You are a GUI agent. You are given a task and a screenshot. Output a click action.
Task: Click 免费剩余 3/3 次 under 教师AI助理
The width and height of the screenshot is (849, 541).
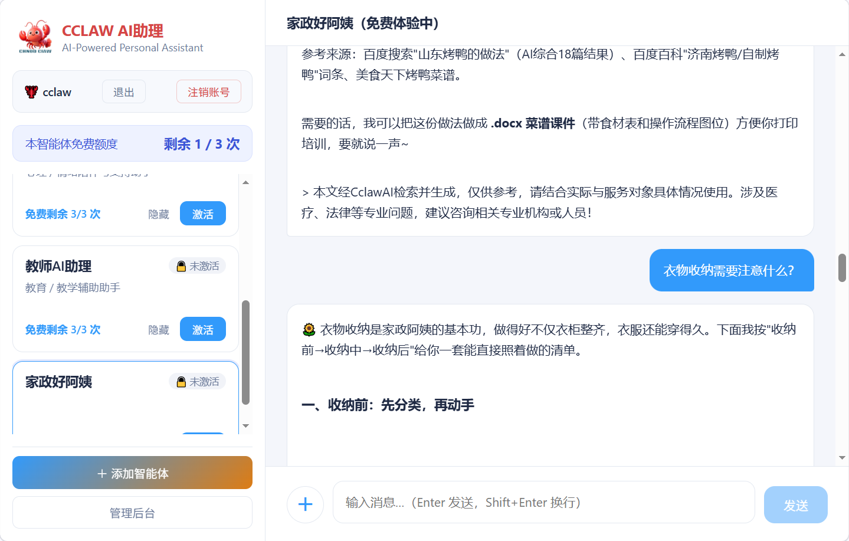[x=63, y=330]
